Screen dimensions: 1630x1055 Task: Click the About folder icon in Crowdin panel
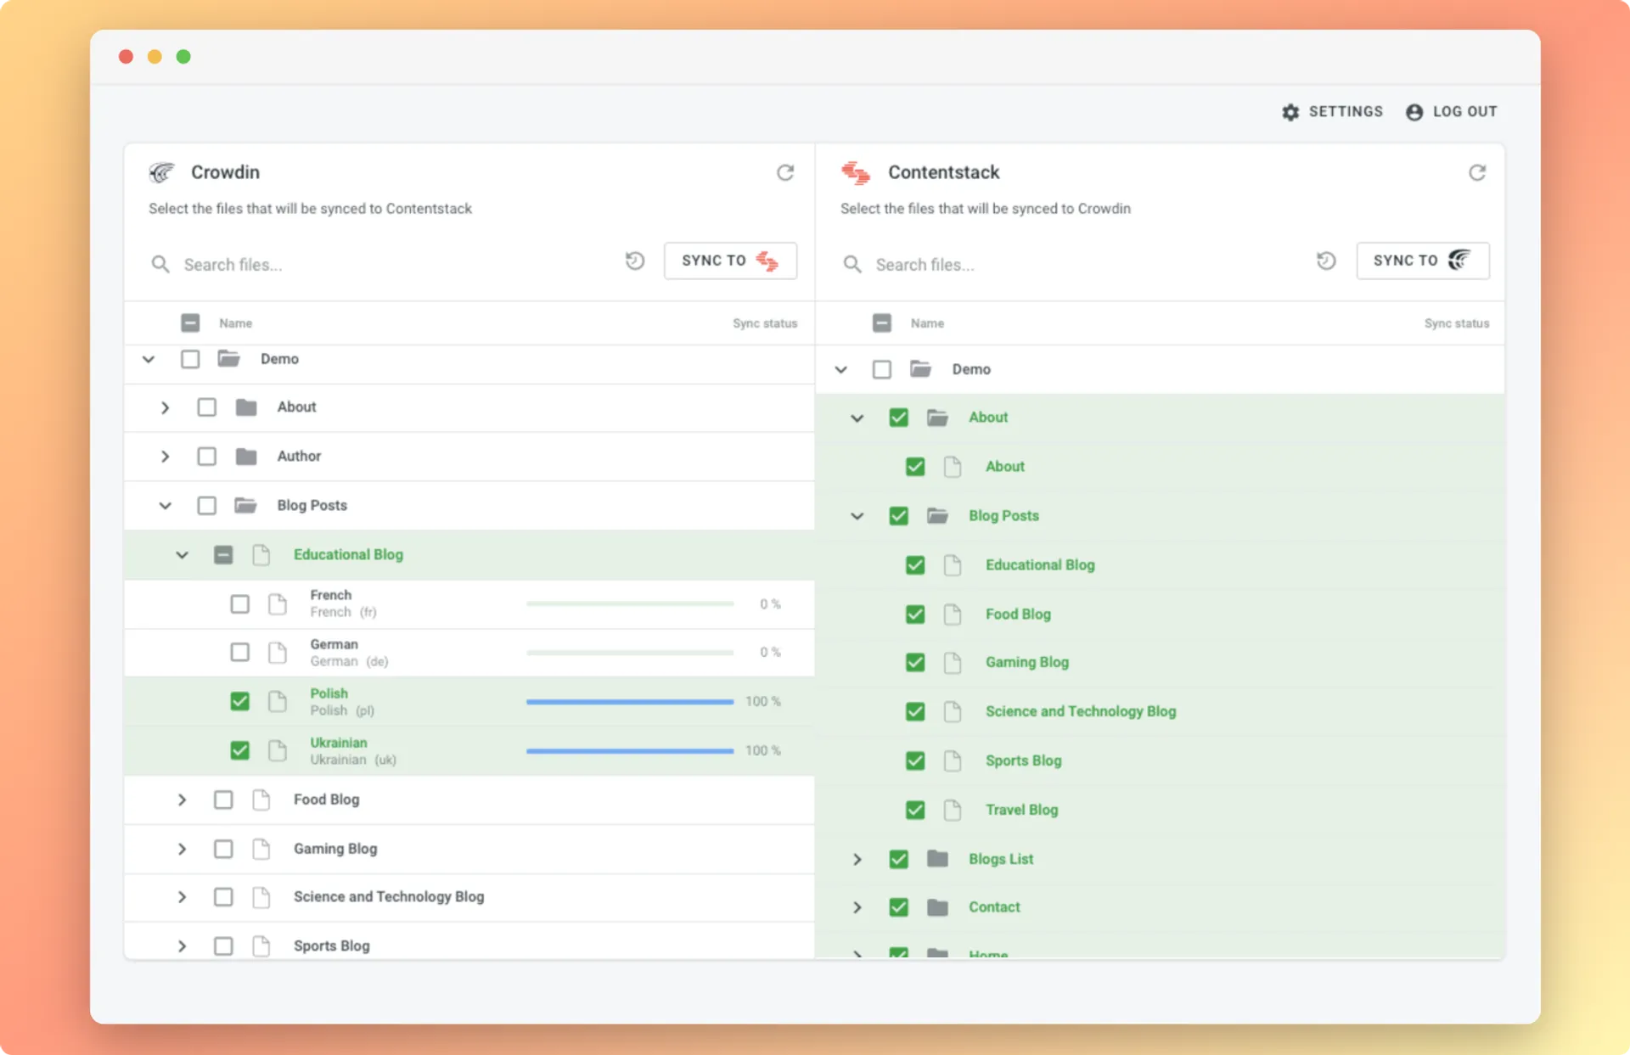point(246,407)
